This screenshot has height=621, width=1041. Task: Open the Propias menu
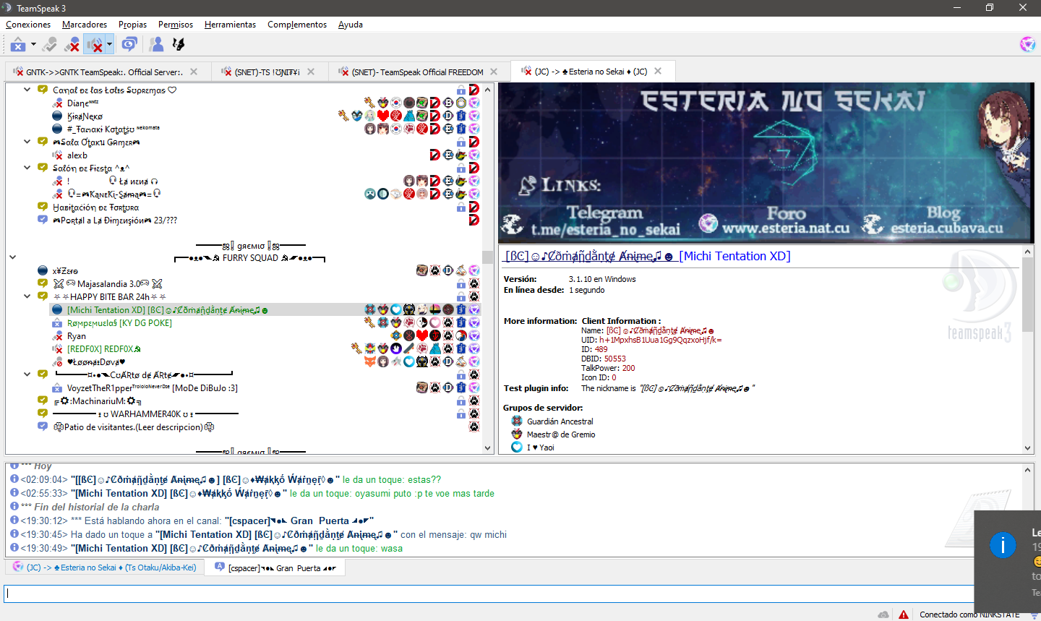(x=132, y=25)
